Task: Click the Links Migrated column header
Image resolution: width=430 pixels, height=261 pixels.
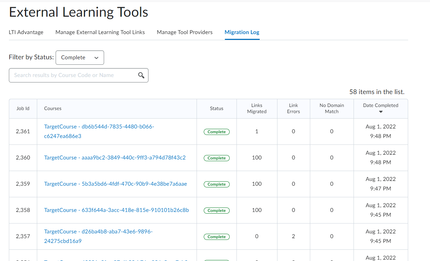Action: tap(257, 108)
